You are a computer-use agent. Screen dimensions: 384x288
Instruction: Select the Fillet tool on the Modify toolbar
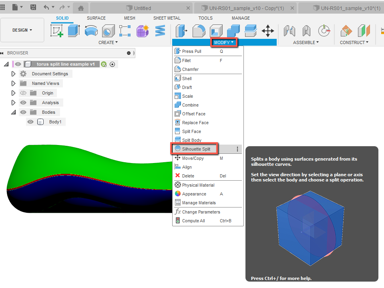point(199,30)
